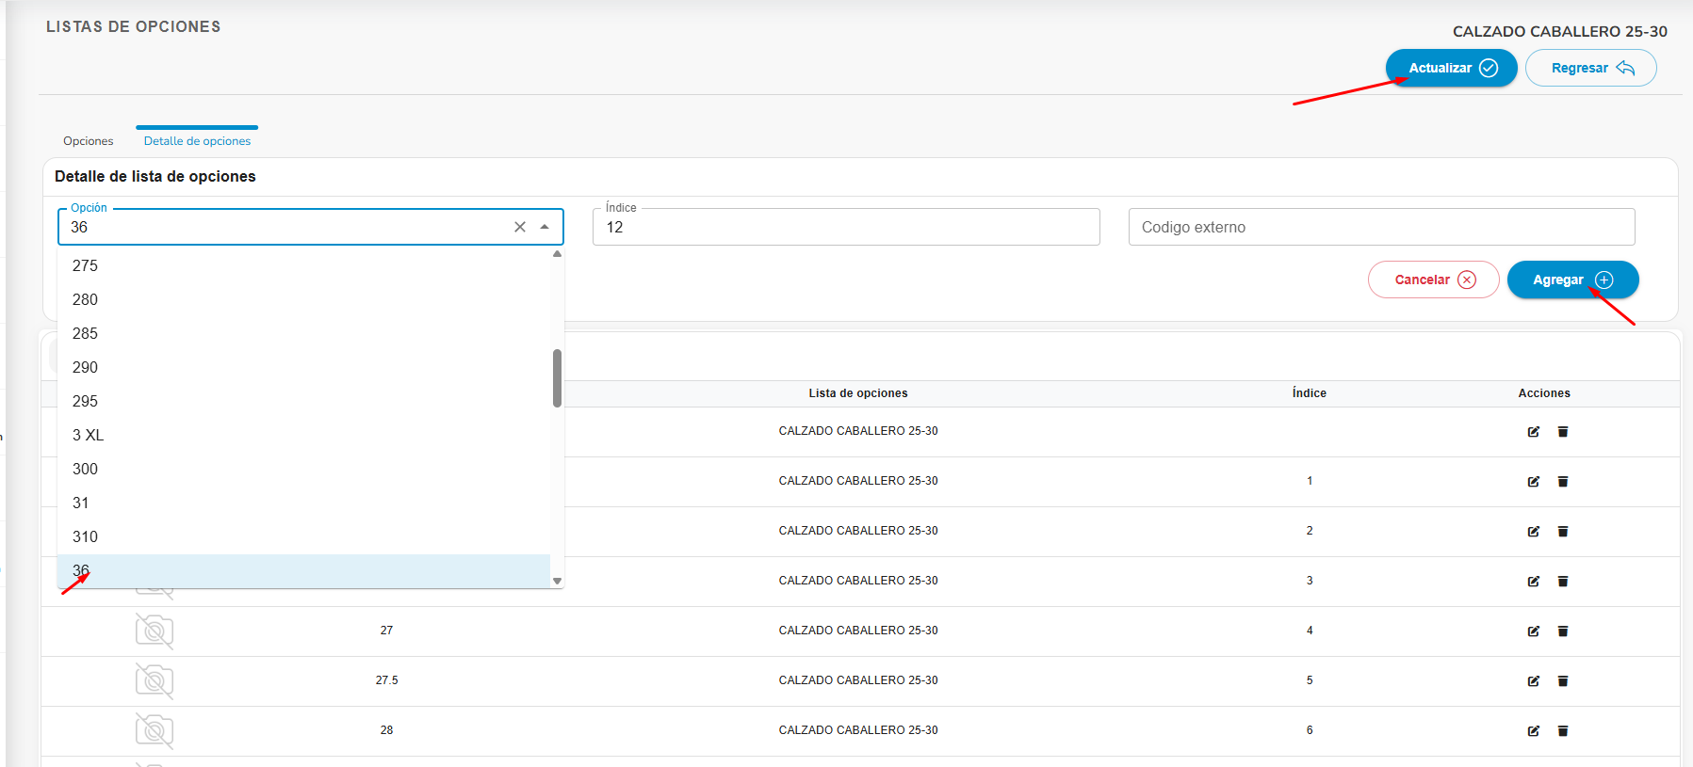Delete the row with índice 3

click(x=1563, y=582)
